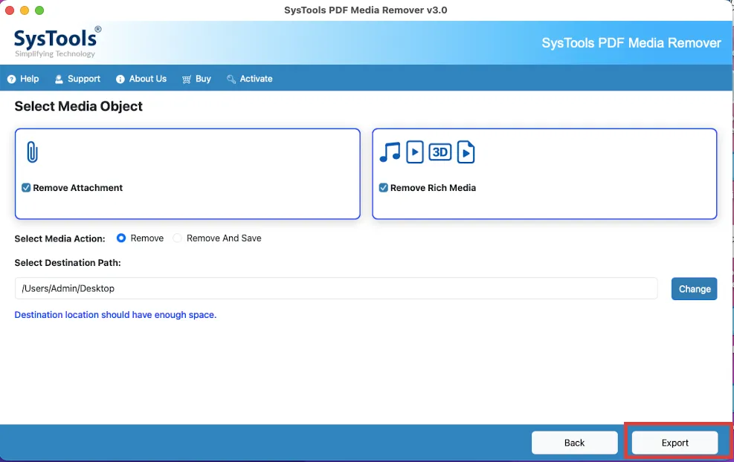Click the Help question mark icon
Screen dimensions: 734x462
coord(12,79)
